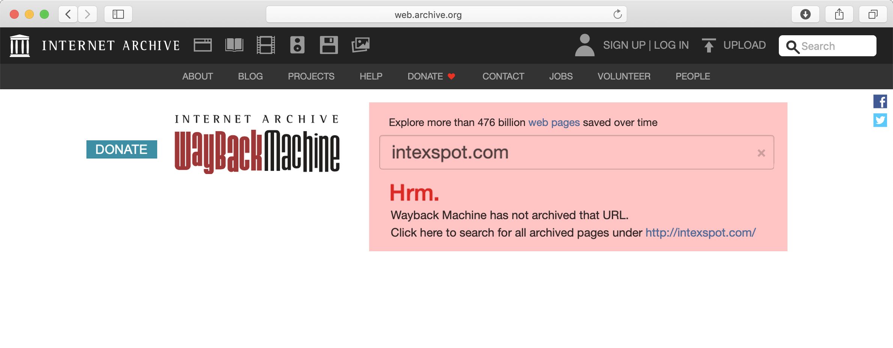Click the SIGN UP link
The height and width of the screenshot is (348, 893).
click(624, 45)
